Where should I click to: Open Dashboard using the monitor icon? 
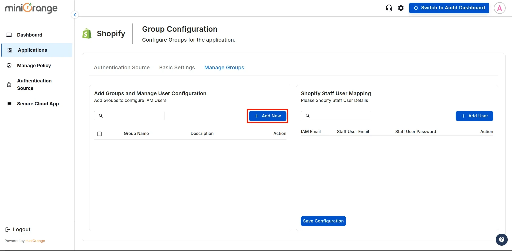pyautogui.click(x=9, y=35)
